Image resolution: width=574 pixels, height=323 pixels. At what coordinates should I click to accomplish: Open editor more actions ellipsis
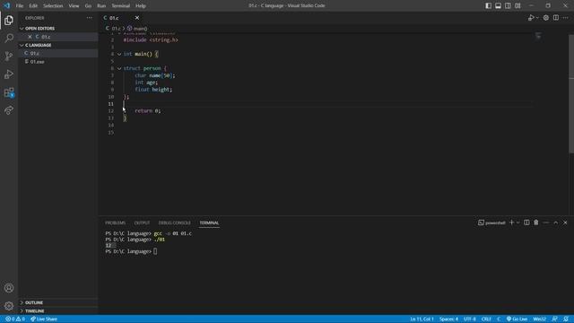566,18
